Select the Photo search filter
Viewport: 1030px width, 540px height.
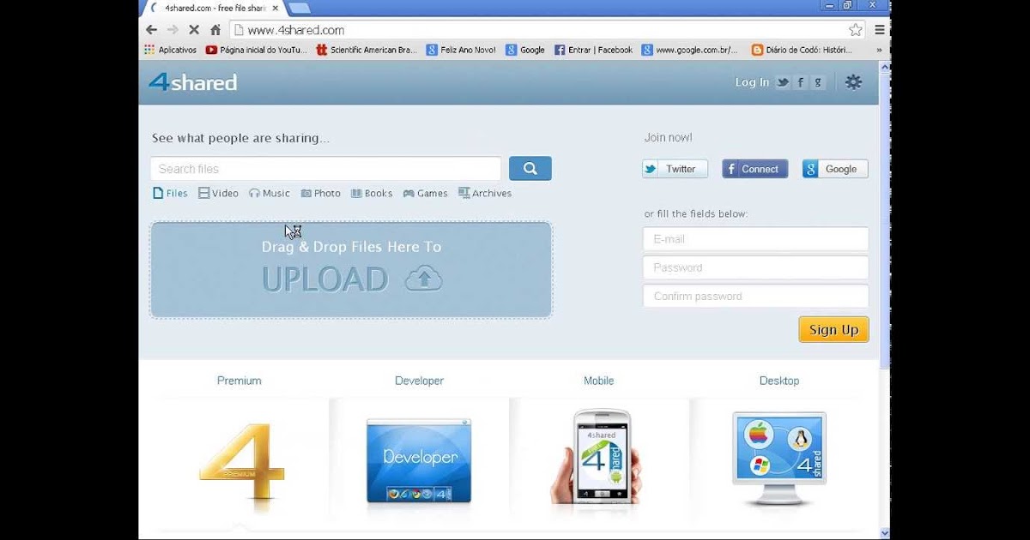click(320, 194)
